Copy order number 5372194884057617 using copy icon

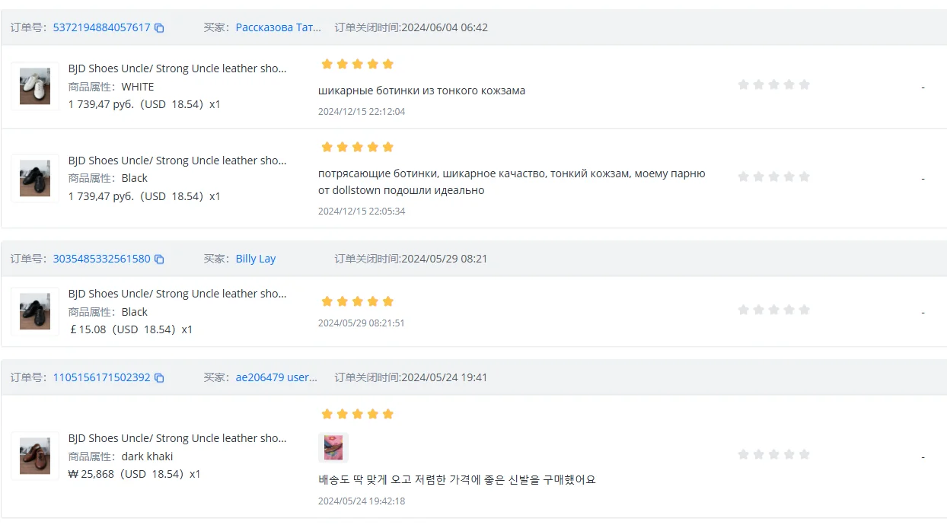coord(159,27)
